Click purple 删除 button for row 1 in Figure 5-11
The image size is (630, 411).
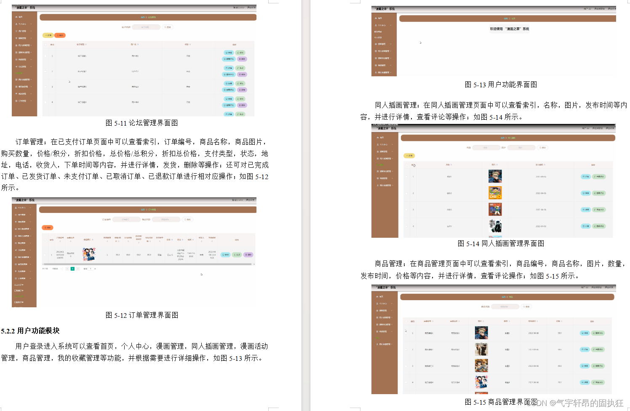pyautogui.click(x=242, y=59)
